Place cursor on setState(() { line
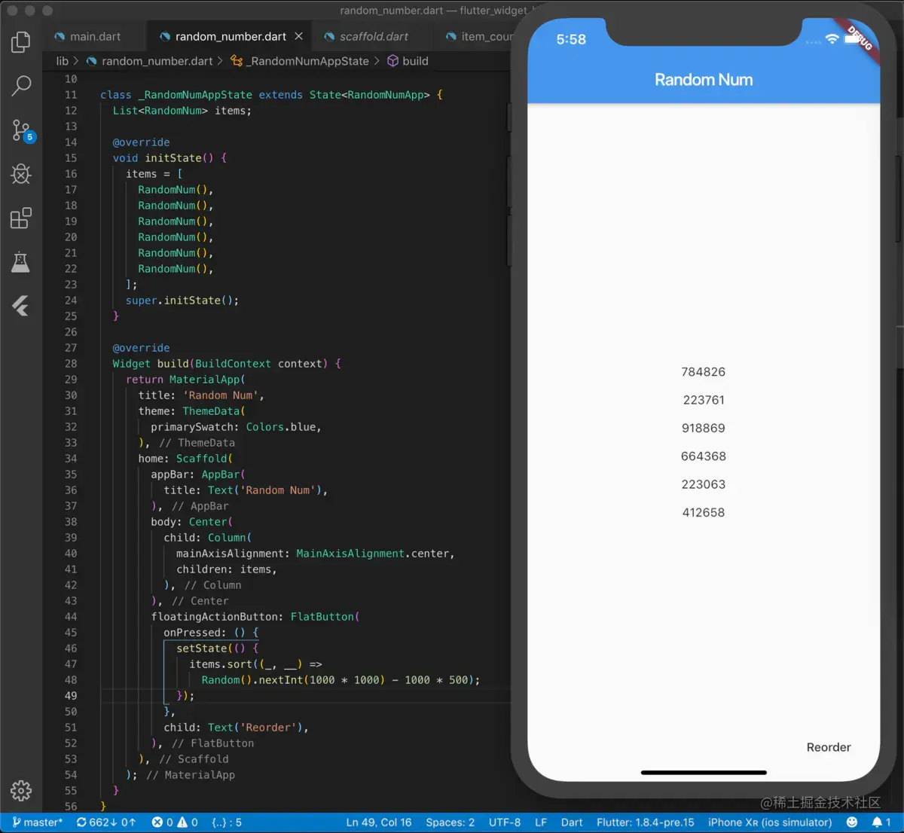 tap(218, 648)
